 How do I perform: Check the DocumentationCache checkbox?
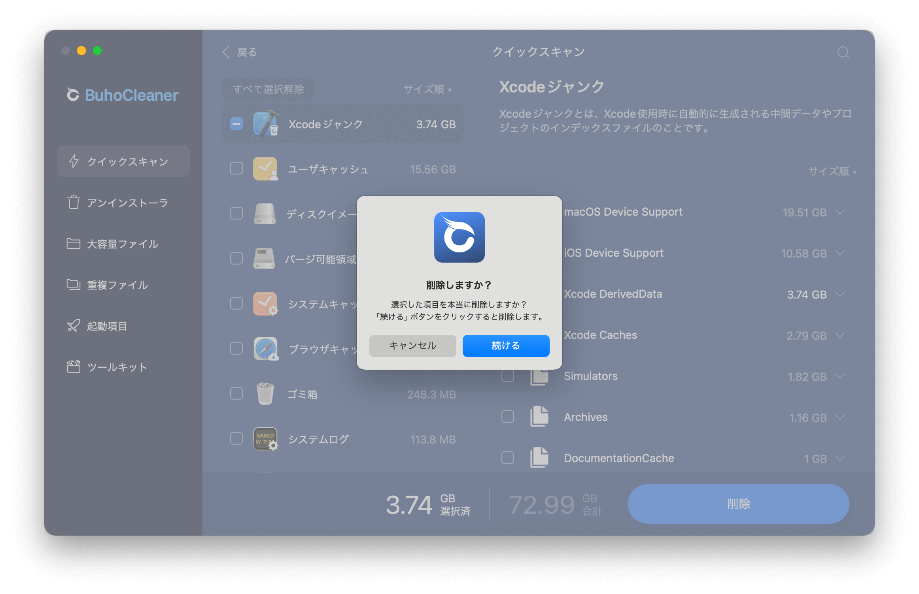coord(508,458)
